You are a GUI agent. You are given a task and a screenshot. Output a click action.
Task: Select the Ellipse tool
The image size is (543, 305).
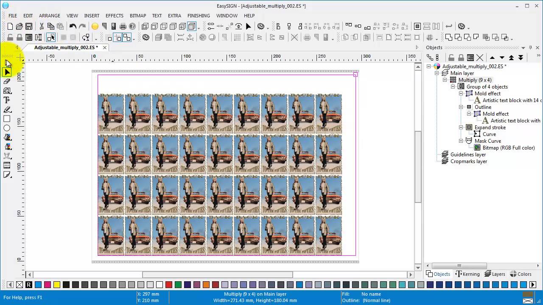click(x=7, y=128)
